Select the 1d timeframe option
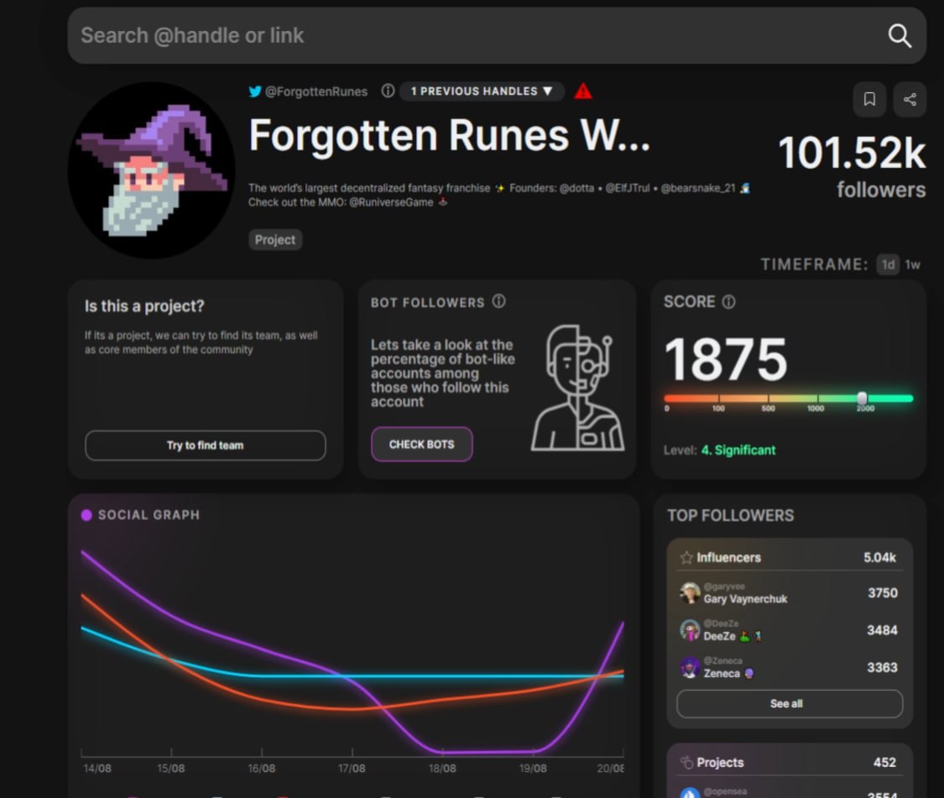Viewport: 944px width, 798px height. tap(888, 264)
